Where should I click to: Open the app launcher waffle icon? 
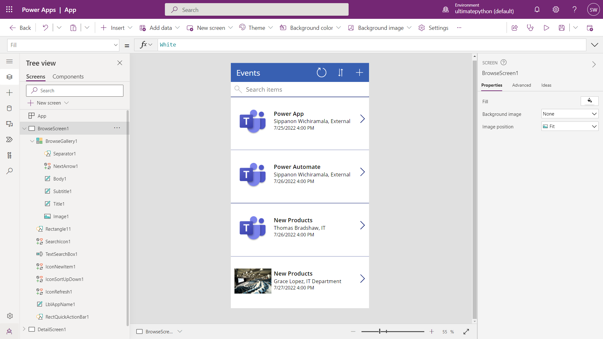pos(9,9)
